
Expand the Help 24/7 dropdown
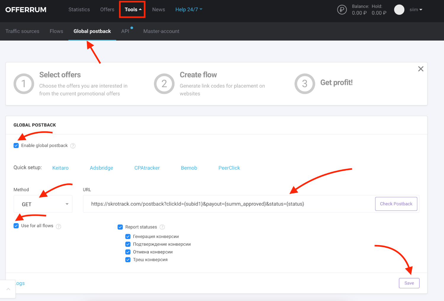coord(189,9)
